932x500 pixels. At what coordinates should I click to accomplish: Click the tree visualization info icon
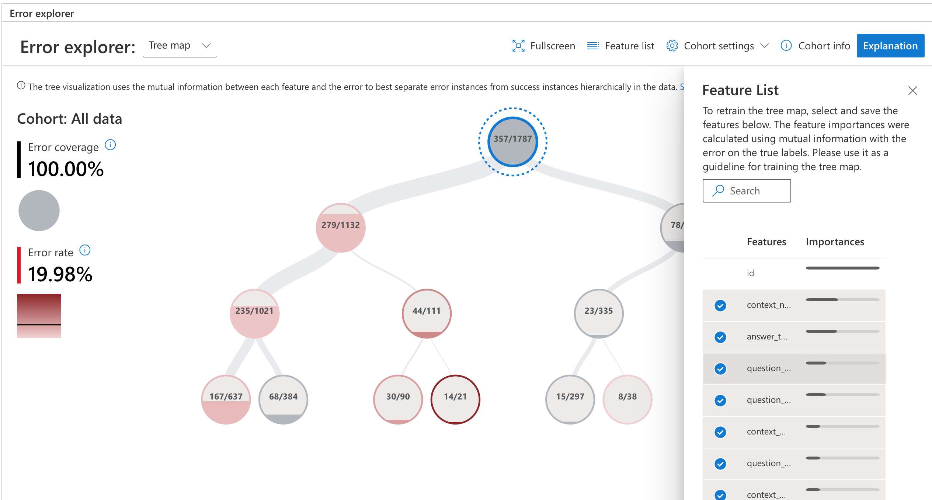(21, 85)
